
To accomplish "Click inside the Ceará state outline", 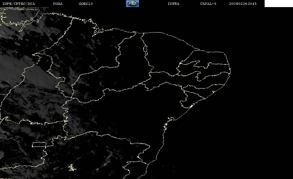I will (164, 54).
